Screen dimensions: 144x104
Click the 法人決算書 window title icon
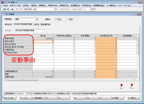coord(4,14)
